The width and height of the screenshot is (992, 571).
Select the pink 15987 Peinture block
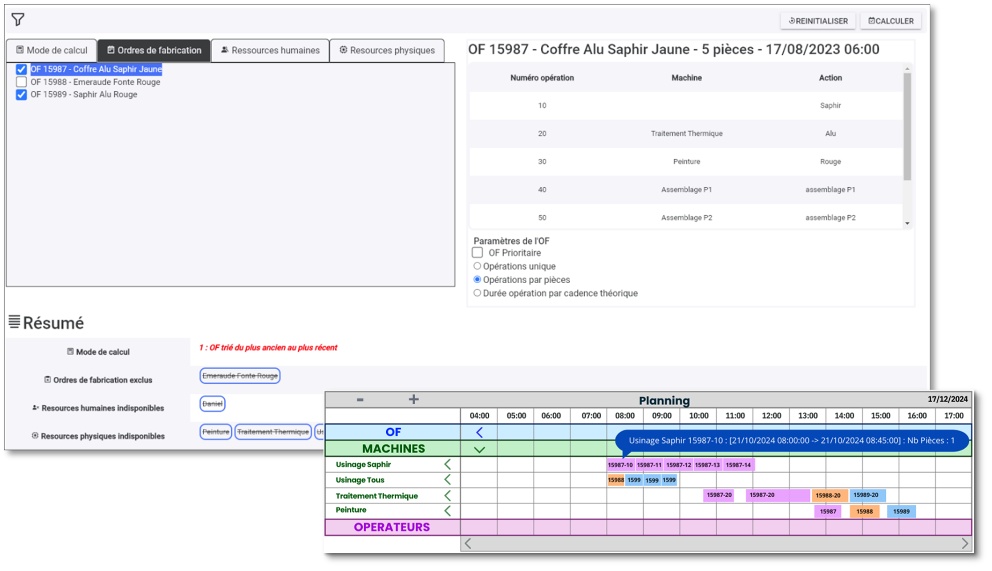(x=828, y=511)
